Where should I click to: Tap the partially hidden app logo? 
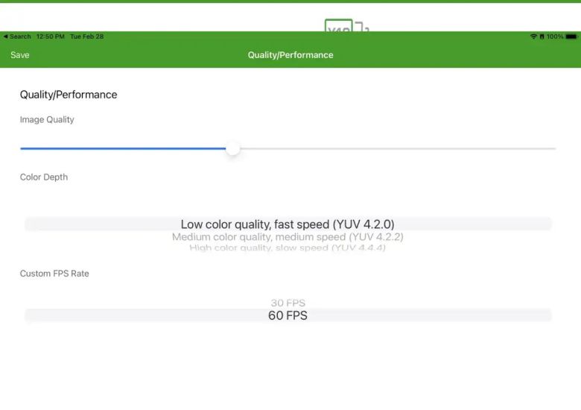pos(347,28)
